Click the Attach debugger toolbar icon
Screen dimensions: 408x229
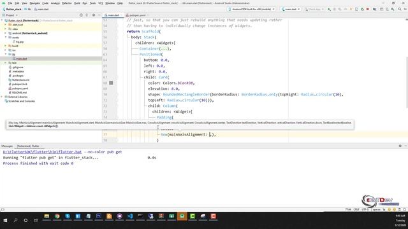pyautogui.click(x=362, y=10)
